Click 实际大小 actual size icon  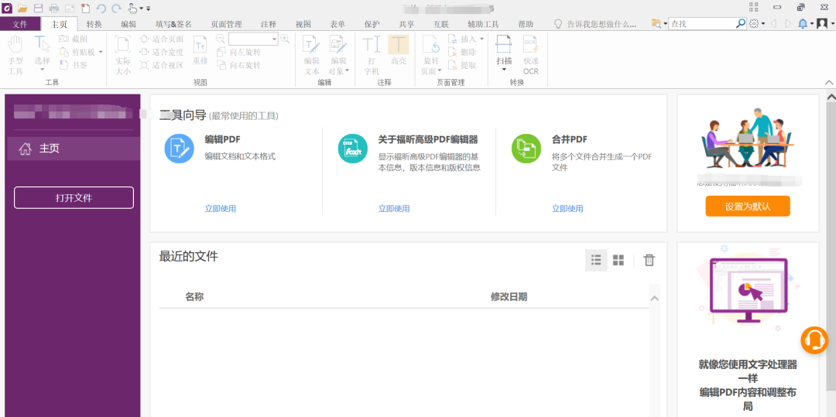pyautogui.click(x=123, y=56)
